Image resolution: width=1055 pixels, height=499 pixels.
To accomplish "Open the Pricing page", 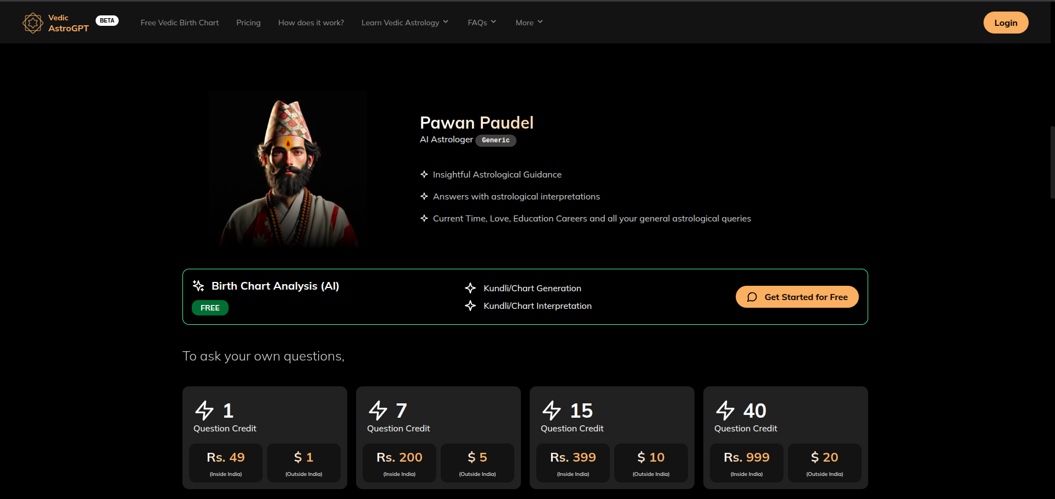I will [248, 23].
